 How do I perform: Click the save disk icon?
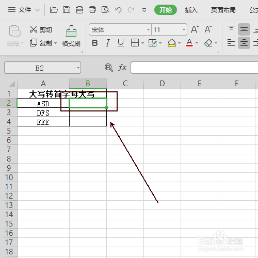click(x=67, y=10)
